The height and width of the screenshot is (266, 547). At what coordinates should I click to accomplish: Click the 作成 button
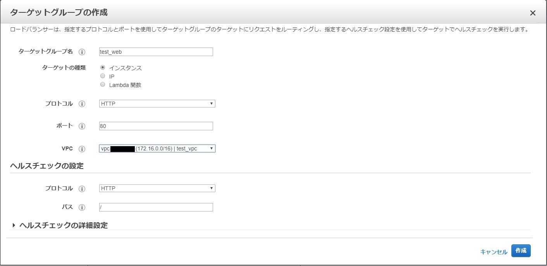coord(521,251)
